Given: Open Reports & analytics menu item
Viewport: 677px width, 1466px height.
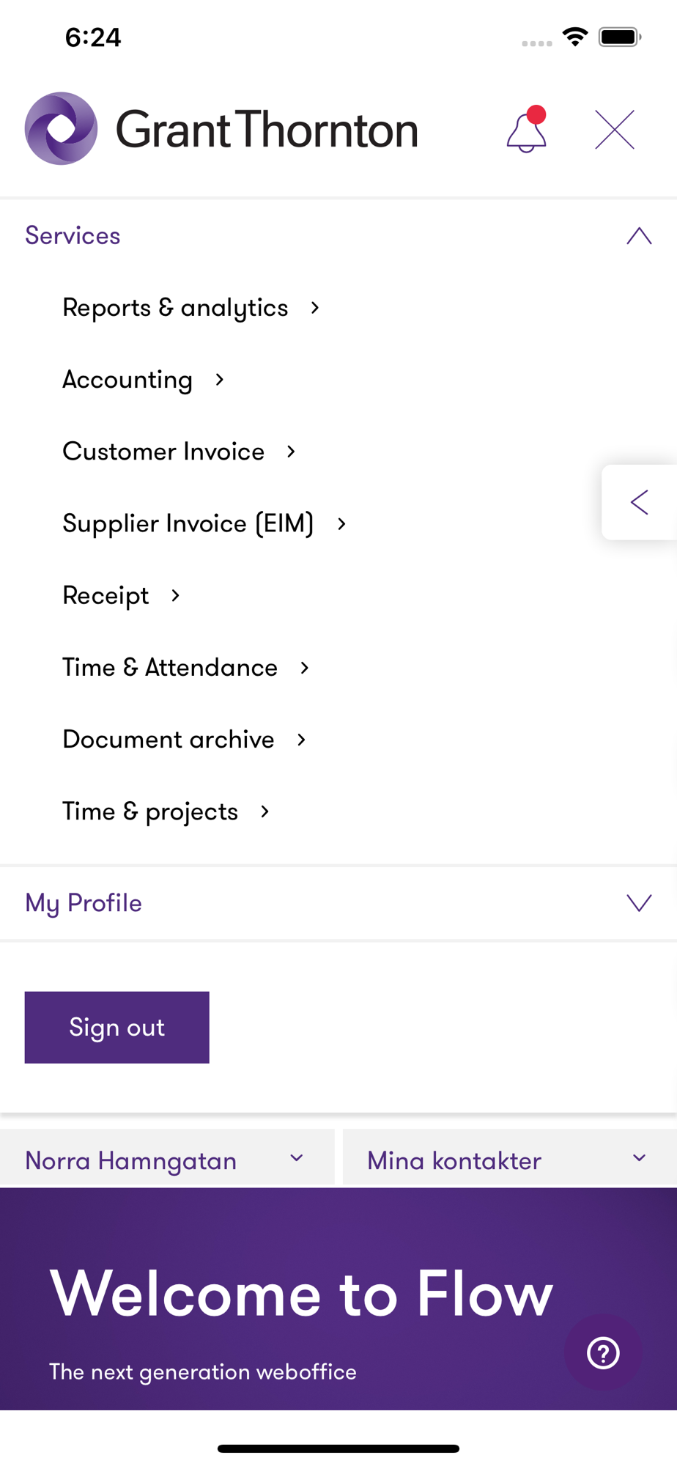Looking at the screenshot, I should coord(176,308).
